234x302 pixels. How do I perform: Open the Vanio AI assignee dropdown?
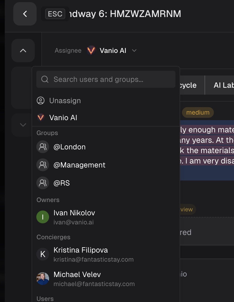113,51
